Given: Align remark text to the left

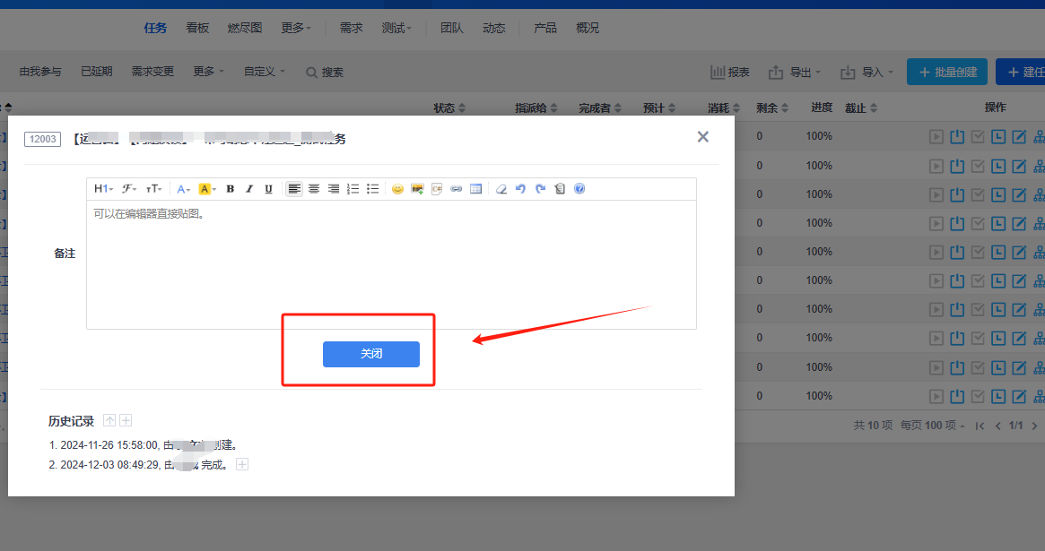Looking at the screenshot, I should 294,189.
